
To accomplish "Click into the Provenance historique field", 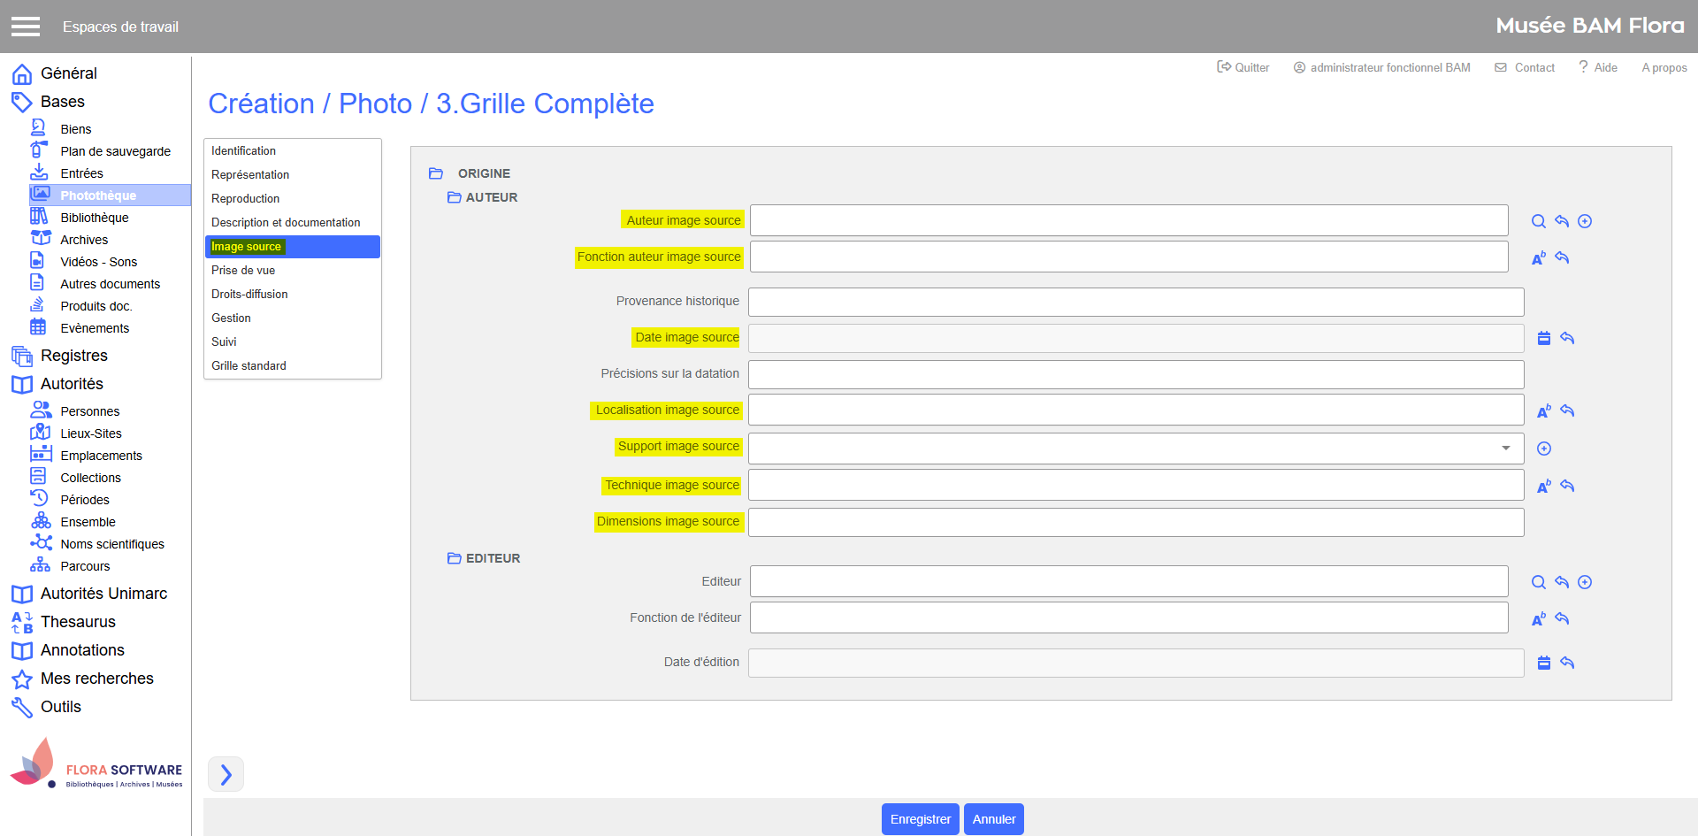I will click(1136, 302).
